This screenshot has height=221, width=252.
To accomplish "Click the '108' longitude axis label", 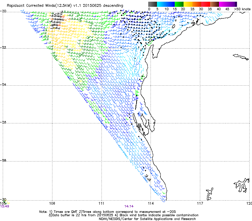I will 52,203.
